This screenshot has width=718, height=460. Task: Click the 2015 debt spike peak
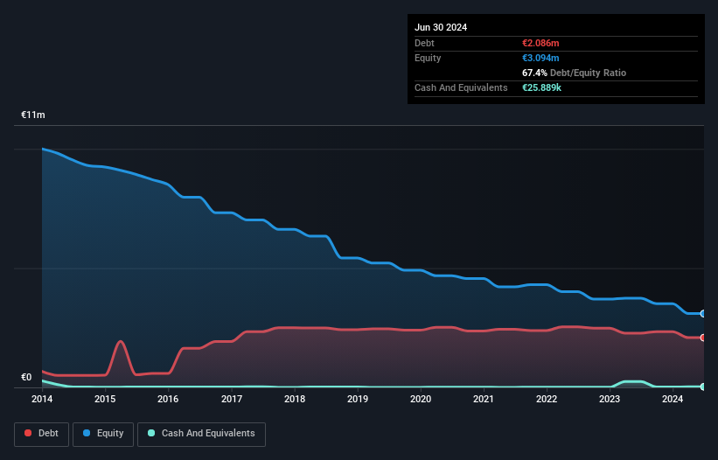point(121,341)
